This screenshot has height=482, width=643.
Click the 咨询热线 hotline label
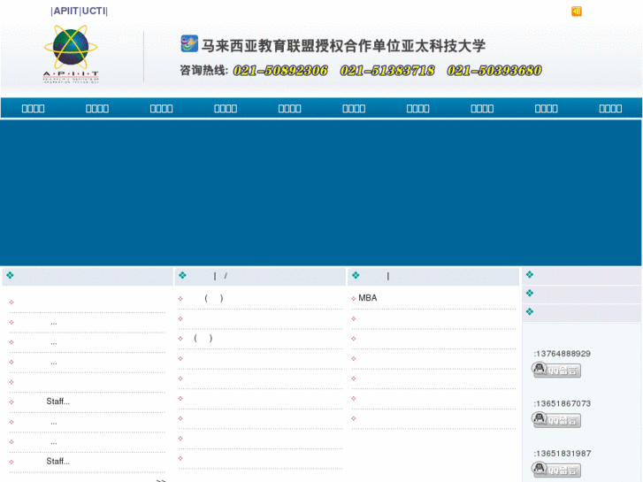[203, 71]
